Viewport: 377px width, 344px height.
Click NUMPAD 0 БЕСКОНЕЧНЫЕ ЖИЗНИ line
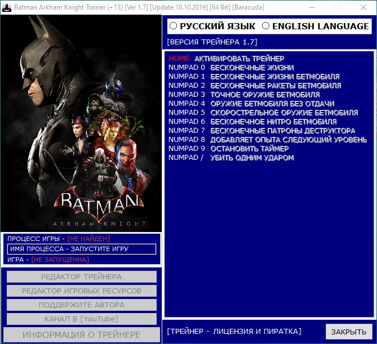[x=231, y=68]
